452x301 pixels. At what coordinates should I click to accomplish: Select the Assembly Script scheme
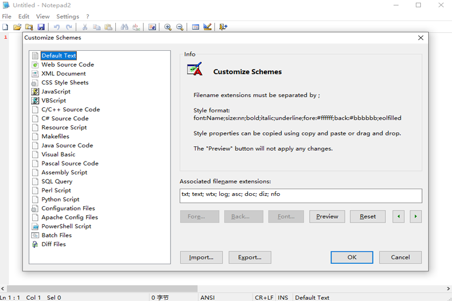click(x=64, y=172)
